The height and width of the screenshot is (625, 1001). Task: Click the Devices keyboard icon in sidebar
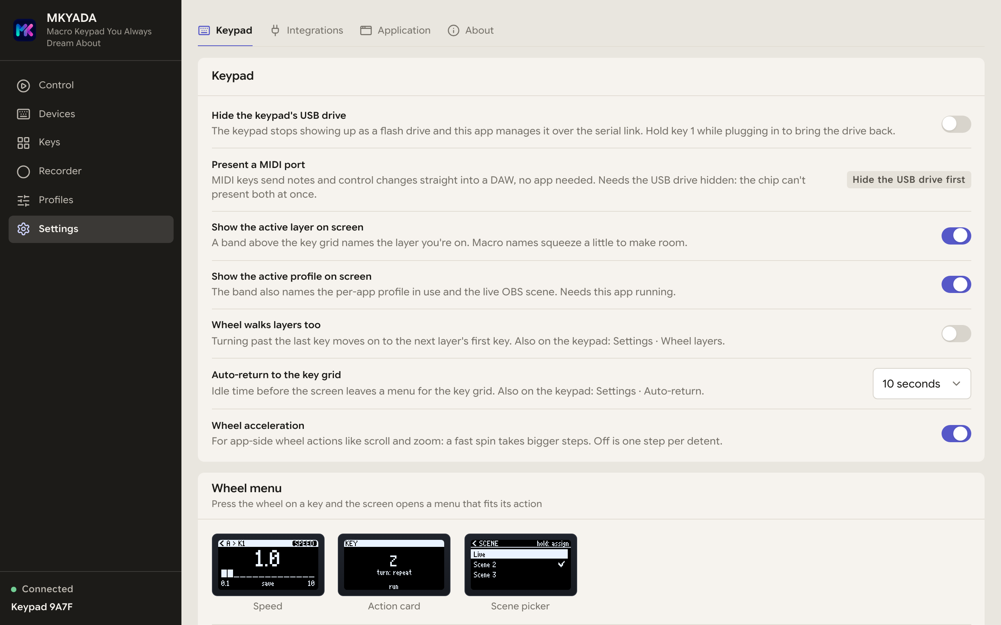pos(23,114)
